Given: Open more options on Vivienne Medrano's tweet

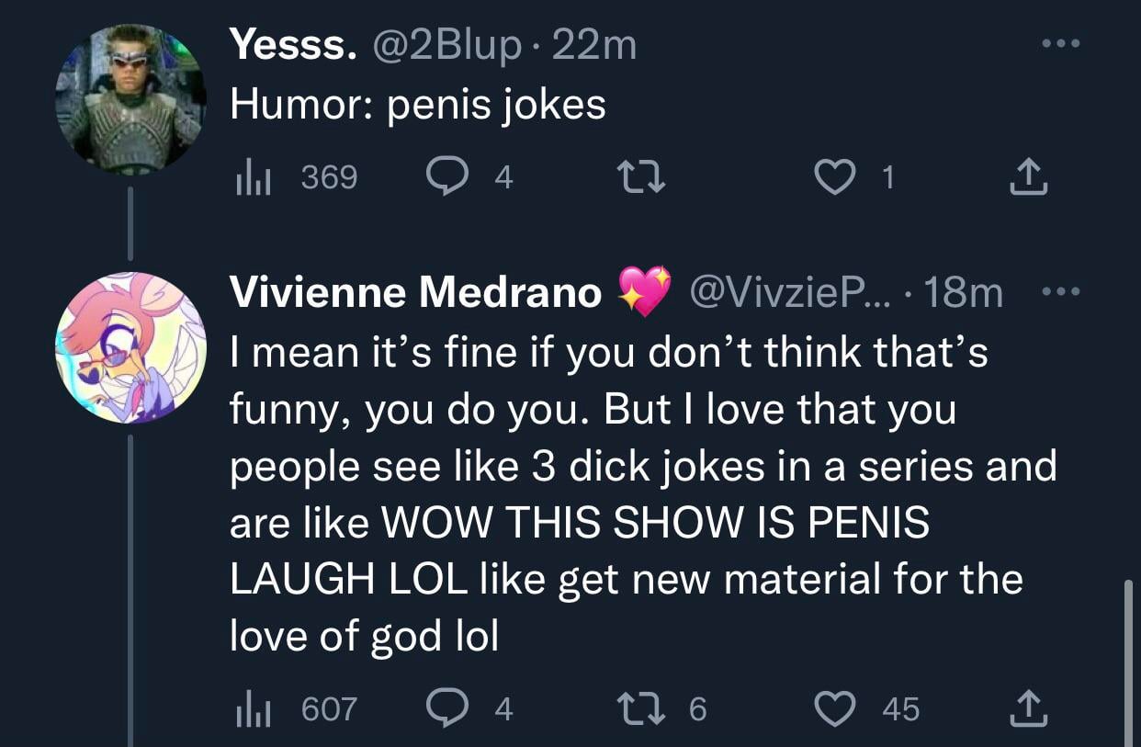Looking at the screenshot, I should (1061, 292).
